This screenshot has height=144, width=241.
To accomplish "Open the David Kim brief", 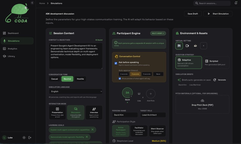I will click(x=182, y=85).
